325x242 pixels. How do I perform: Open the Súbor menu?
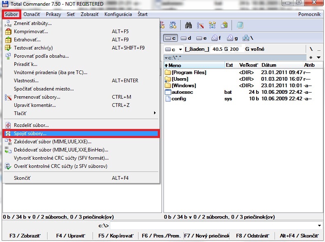11,14
